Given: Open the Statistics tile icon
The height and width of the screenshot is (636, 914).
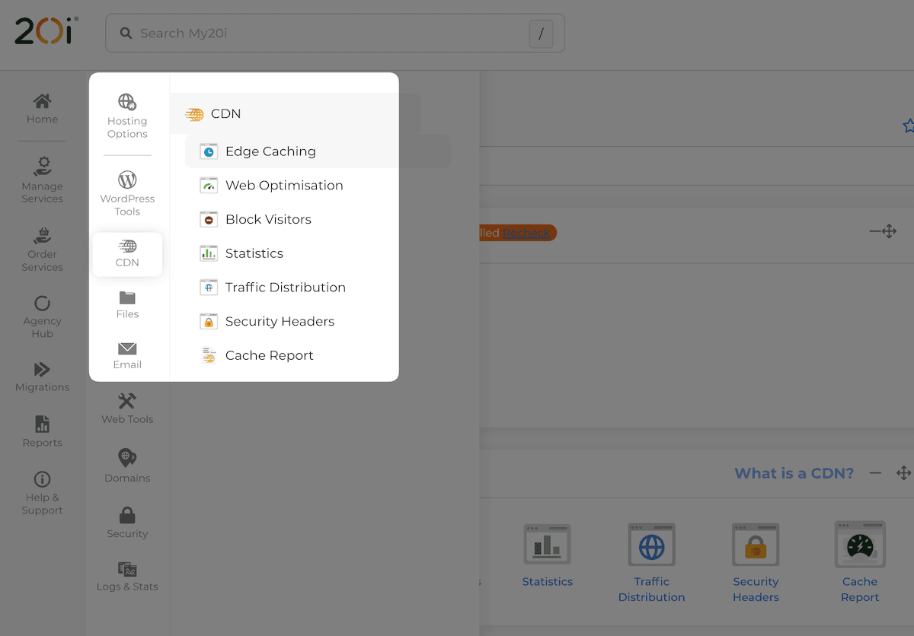Looking at the screenshot, I should pyautogui.click(x=547, y=544).
